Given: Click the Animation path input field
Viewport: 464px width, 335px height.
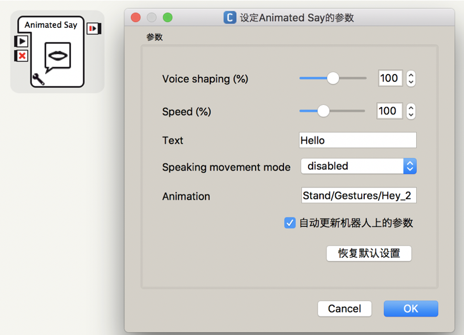Looking at the screenshot, I should [358, 196].
